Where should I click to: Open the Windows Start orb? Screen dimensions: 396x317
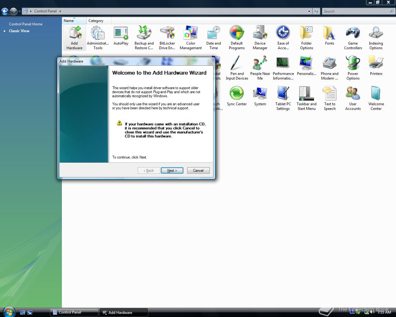[8, 311]
